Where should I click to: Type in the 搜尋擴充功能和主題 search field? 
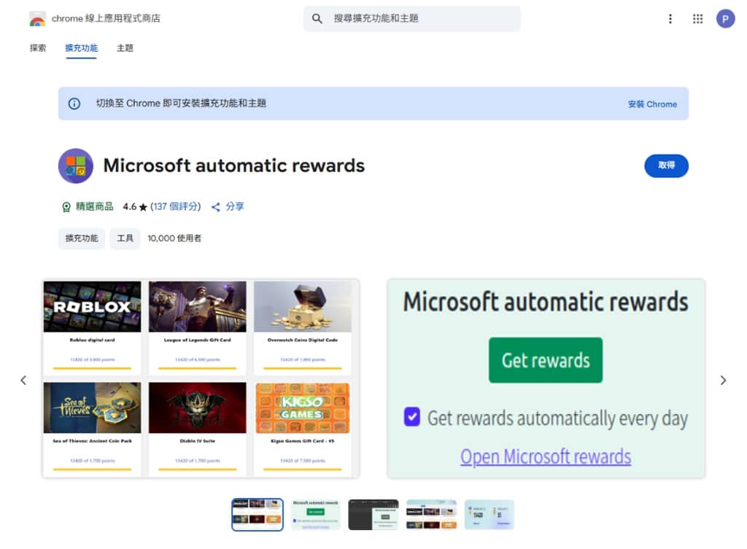click(423, 19)
